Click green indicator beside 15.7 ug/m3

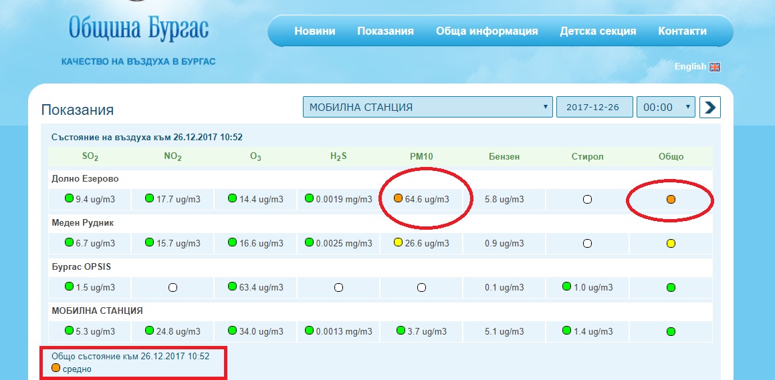[x=149, y=242]
